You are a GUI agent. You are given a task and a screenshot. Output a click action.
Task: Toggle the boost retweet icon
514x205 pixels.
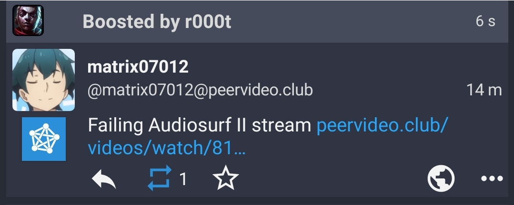[x=160, y=178]
